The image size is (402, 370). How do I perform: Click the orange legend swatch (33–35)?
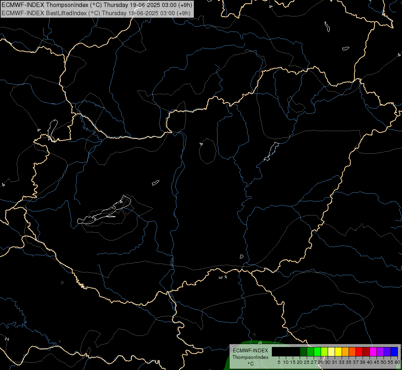(x=345, y=352)
